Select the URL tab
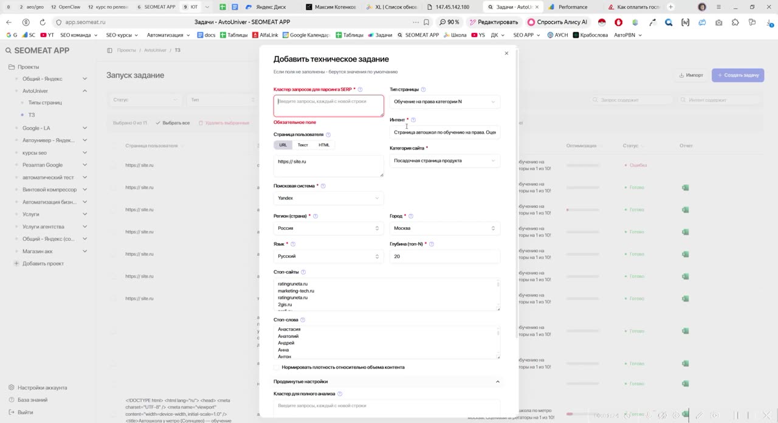 [283, 145]
